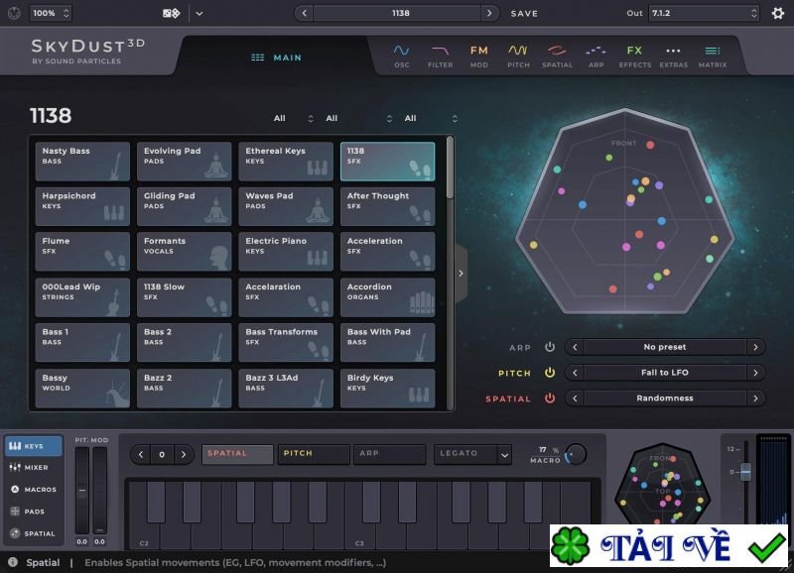Increase octave with right arrow
Viewport: 794px width, 573px height.
(184, 454)
